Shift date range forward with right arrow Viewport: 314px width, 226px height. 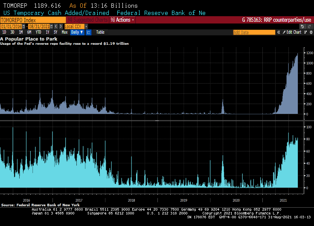pos(61,26)
